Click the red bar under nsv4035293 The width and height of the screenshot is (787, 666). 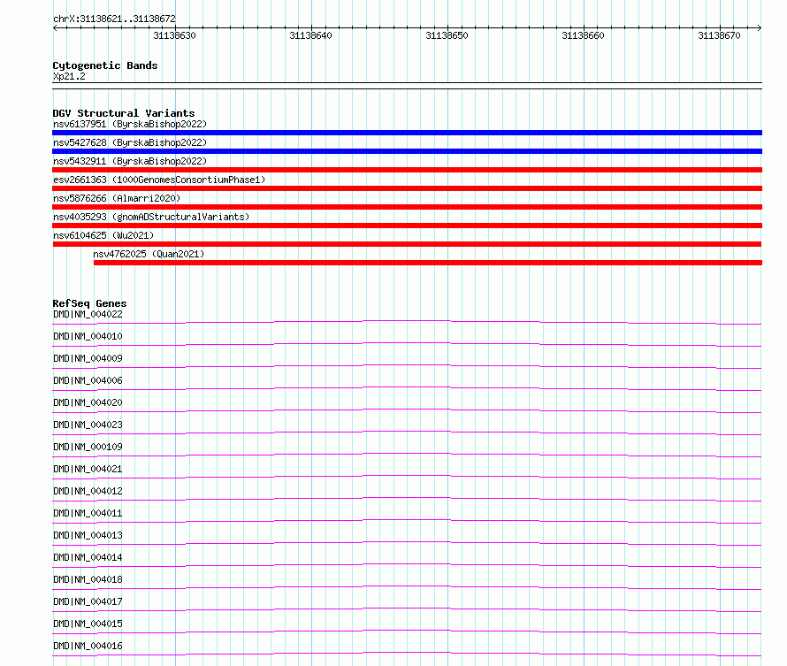click(x=407, y=226)
